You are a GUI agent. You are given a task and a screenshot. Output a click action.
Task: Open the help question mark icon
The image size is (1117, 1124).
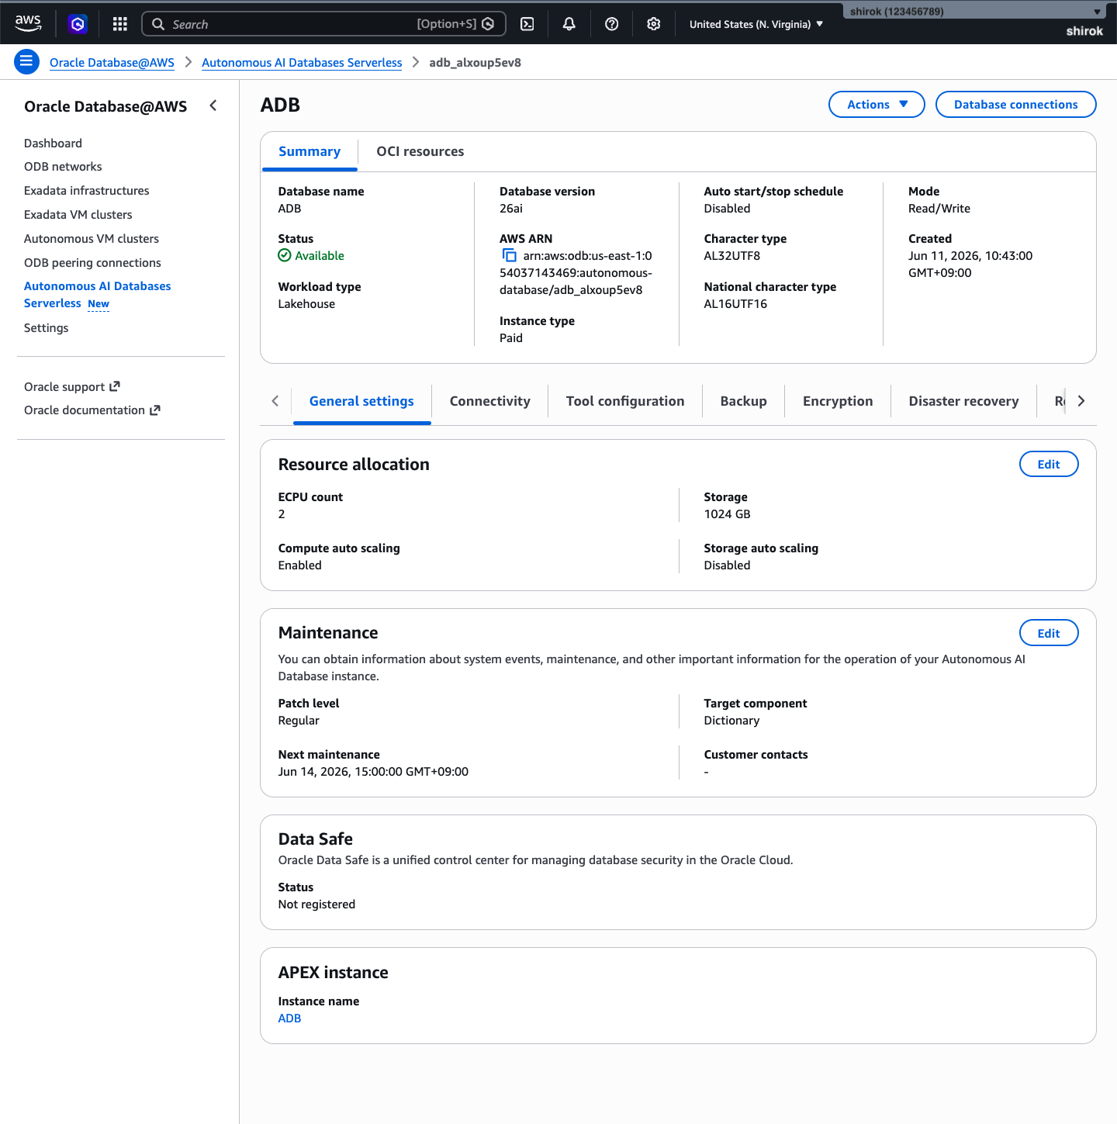(612, 24)
